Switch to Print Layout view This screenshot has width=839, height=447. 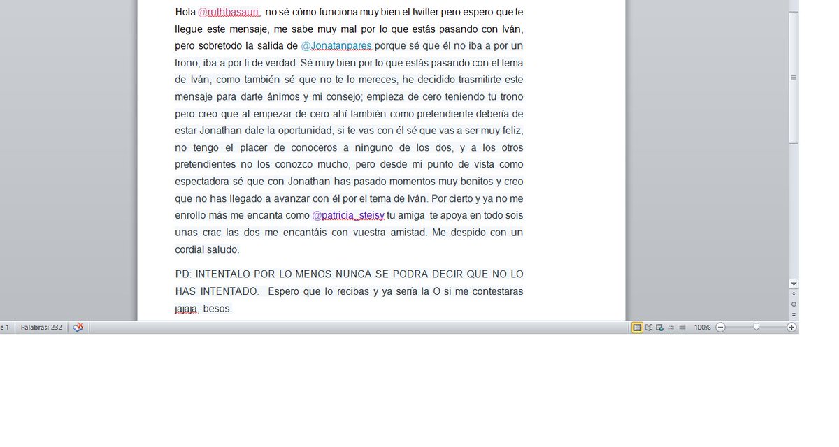[637, 327]
